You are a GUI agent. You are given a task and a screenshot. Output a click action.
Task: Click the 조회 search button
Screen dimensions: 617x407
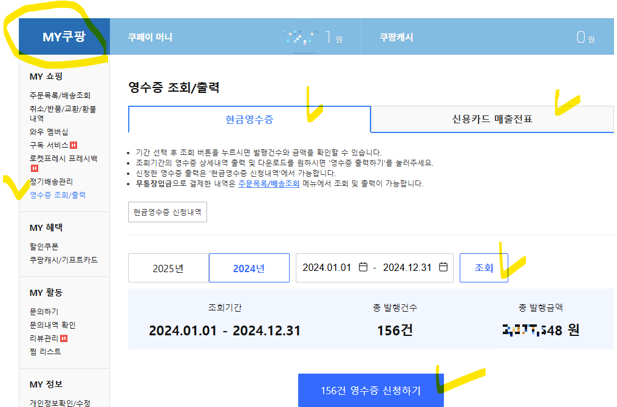(x=484, y=268)
